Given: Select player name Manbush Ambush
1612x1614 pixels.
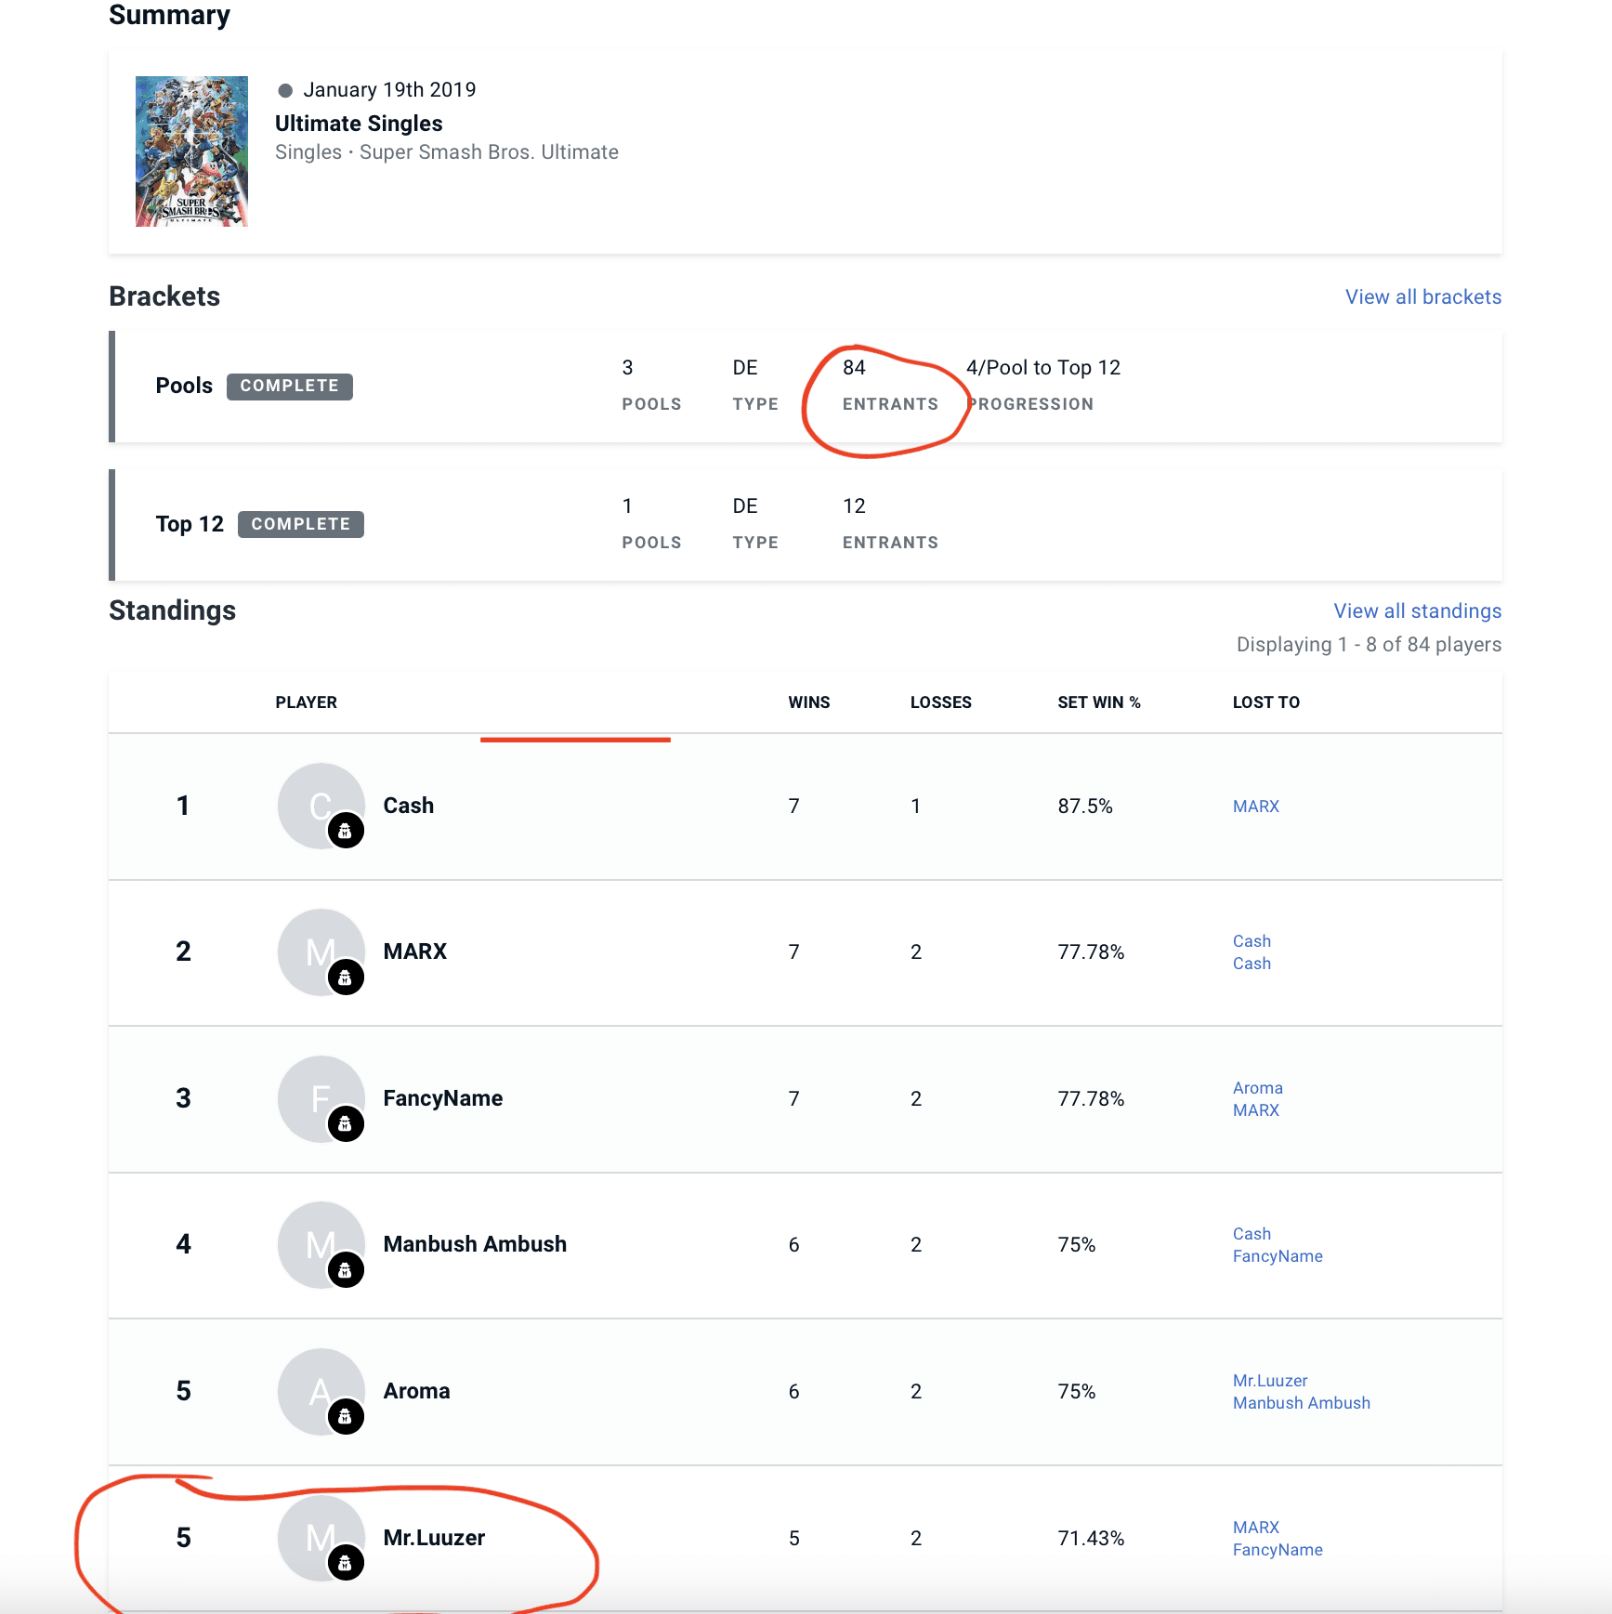Looking at the screenshot, I should pyautogui.click(x=475, y=1244).
